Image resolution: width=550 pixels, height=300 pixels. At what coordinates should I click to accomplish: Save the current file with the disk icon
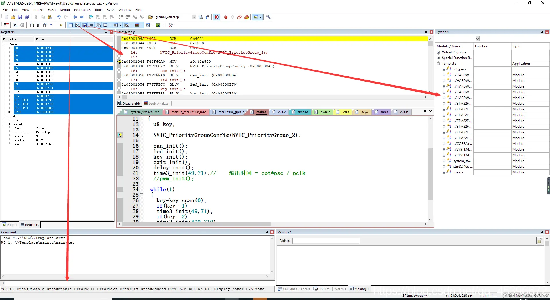coord(20,17)
